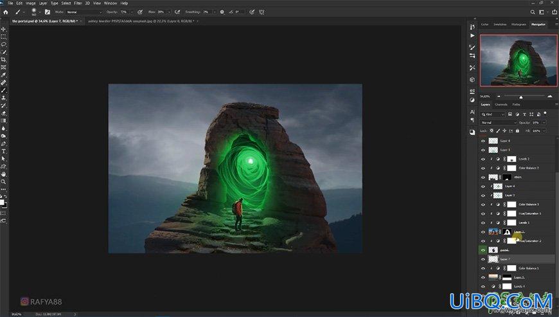Switch to the Paths tab
559x317 pixels.
point(516,104)
